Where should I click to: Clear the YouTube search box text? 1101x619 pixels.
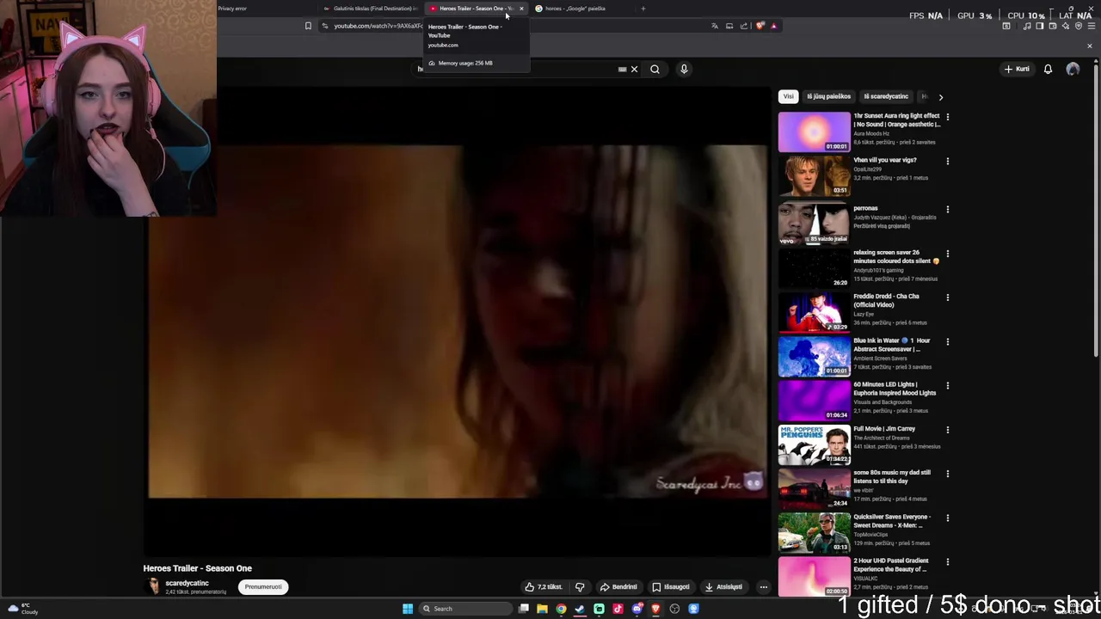click(634, 70)
